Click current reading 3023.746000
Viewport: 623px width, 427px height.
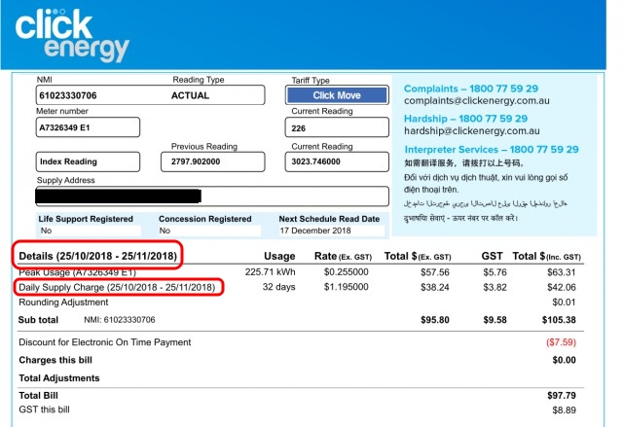(337, 161)
